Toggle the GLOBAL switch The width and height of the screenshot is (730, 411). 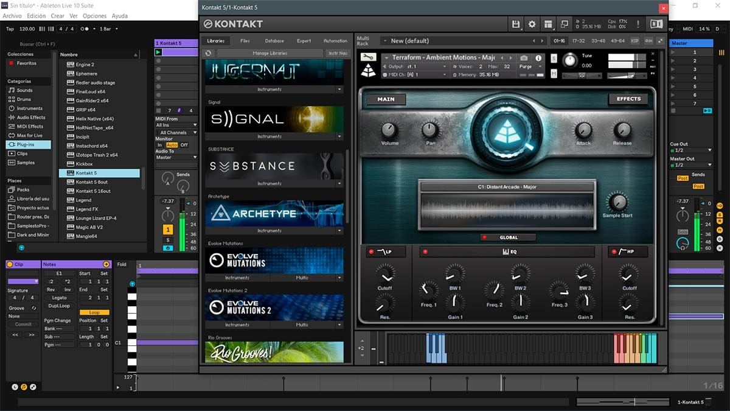(x=507, y=237)
